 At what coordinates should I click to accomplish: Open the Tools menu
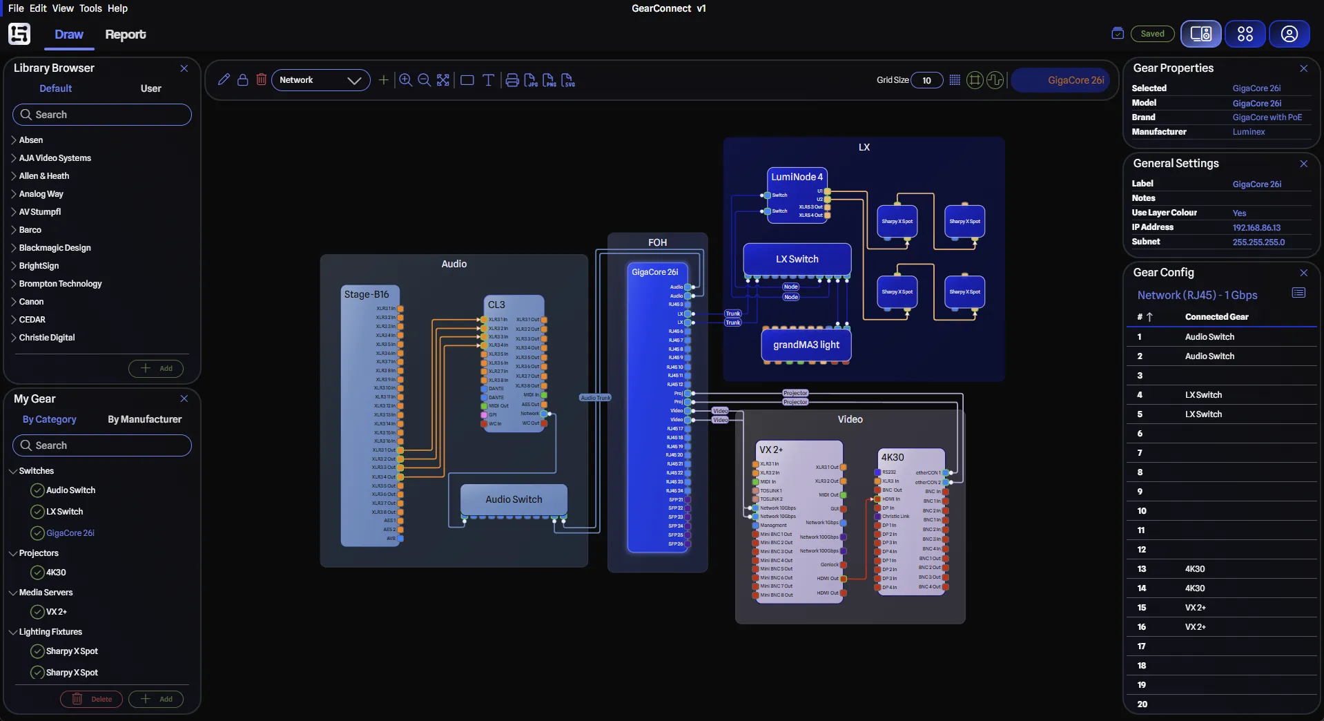coord(90,8)
